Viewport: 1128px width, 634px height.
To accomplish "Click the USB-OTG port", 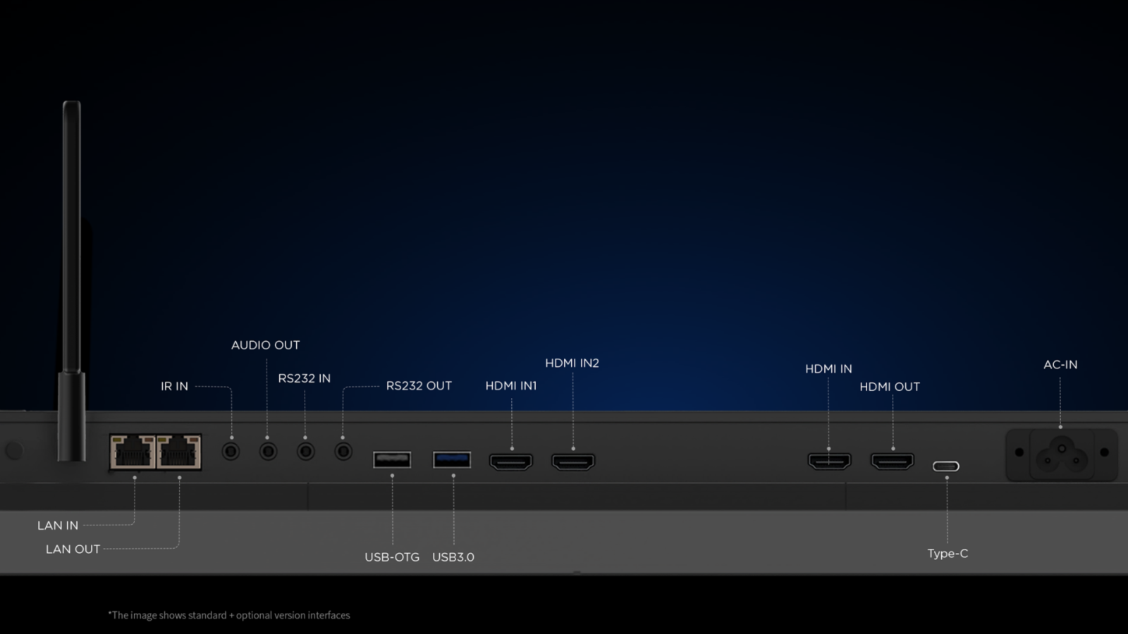I will tap(392, 460).
